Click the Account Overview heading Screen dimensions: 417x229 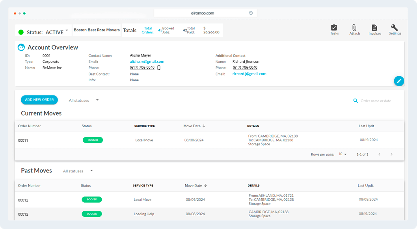click(x=53, y=48)
